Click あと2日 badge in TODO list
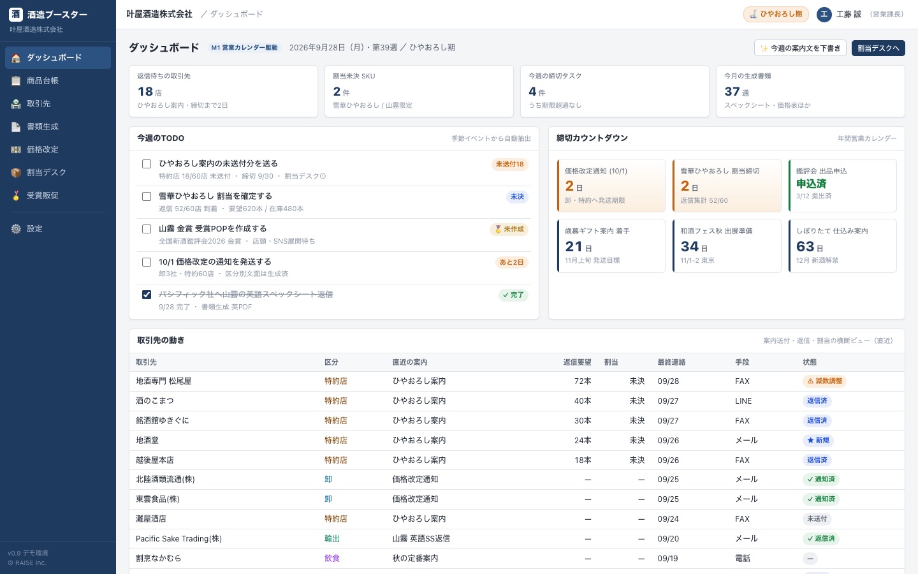Image resolution: width=918 pixels, height=574 pixels. (511, 263)
